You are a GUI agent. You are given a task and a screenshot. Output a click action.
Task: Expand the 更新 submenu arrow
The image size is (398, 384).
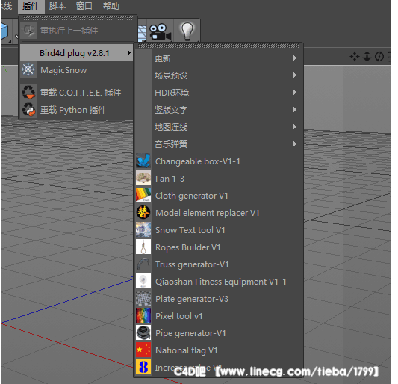[x=295, y=58]
